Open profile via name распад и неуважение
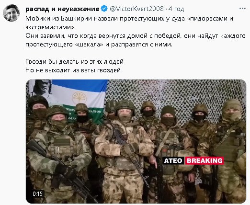This screenshot has height=205, width=250. (62, 9)
